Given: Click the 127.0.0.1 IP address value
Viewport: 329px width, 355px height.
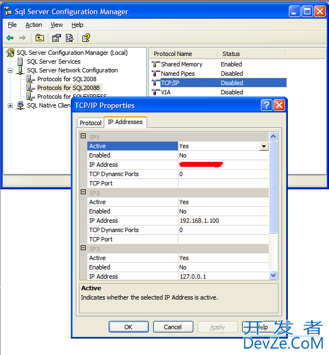Looking at the screenshot, I should pyautogui.click(x=223, y=277).
